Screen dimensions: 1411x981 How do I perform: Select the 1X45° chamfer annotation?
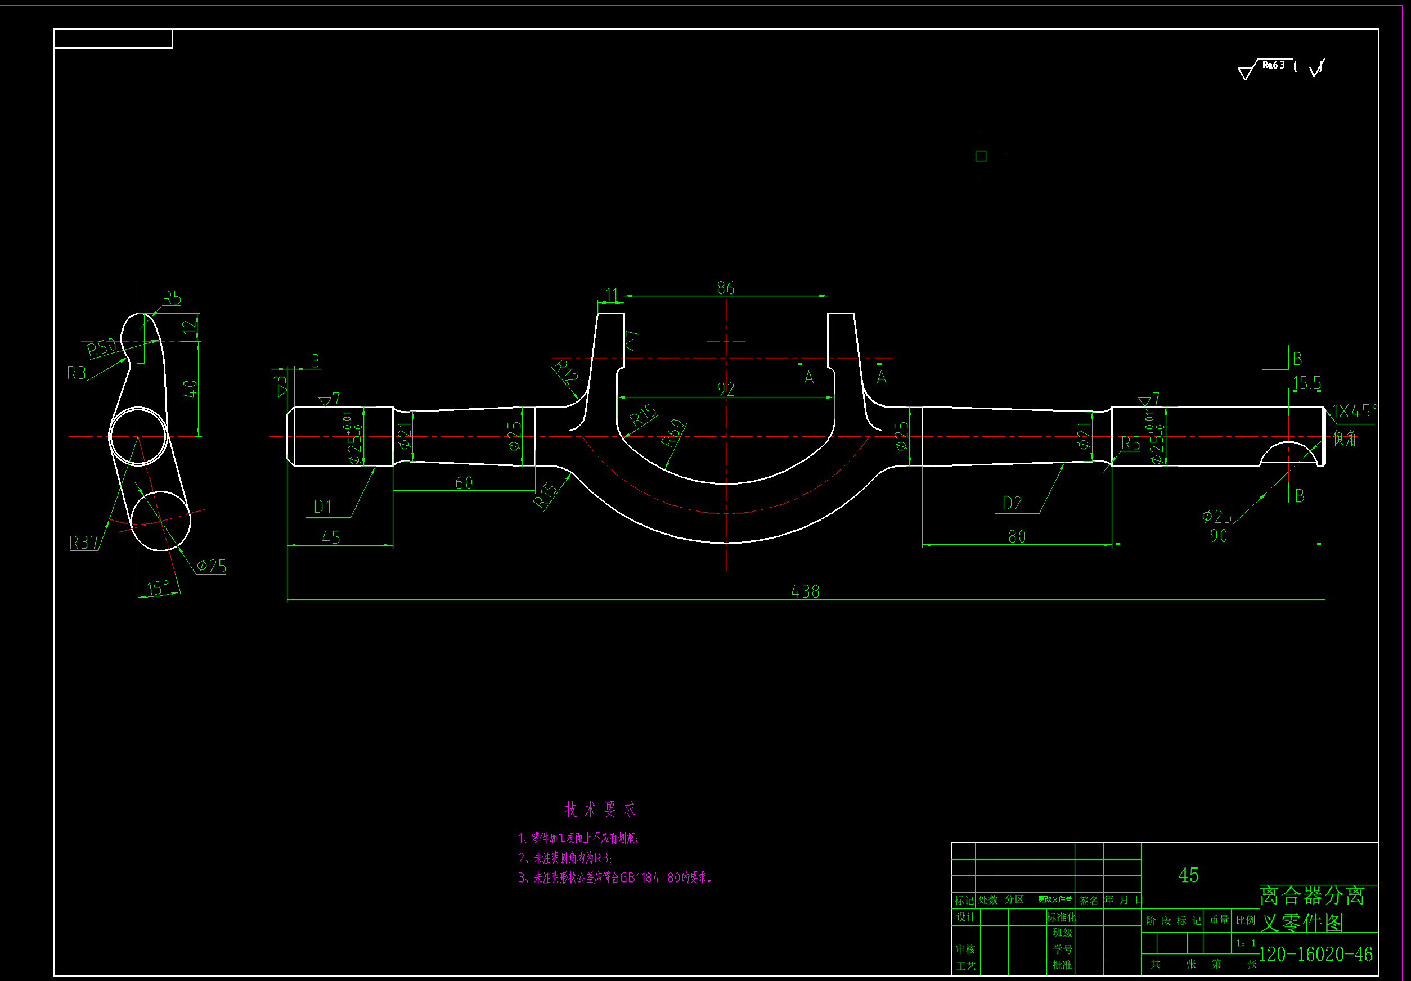coord(1355,411)
